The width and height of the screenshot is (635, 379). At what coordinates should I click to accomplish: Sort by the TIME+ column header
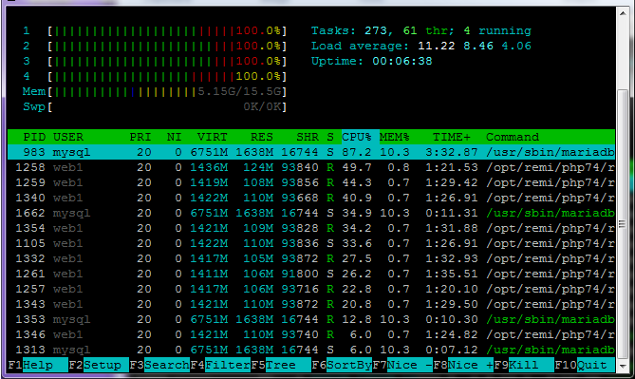pos(452,137)
